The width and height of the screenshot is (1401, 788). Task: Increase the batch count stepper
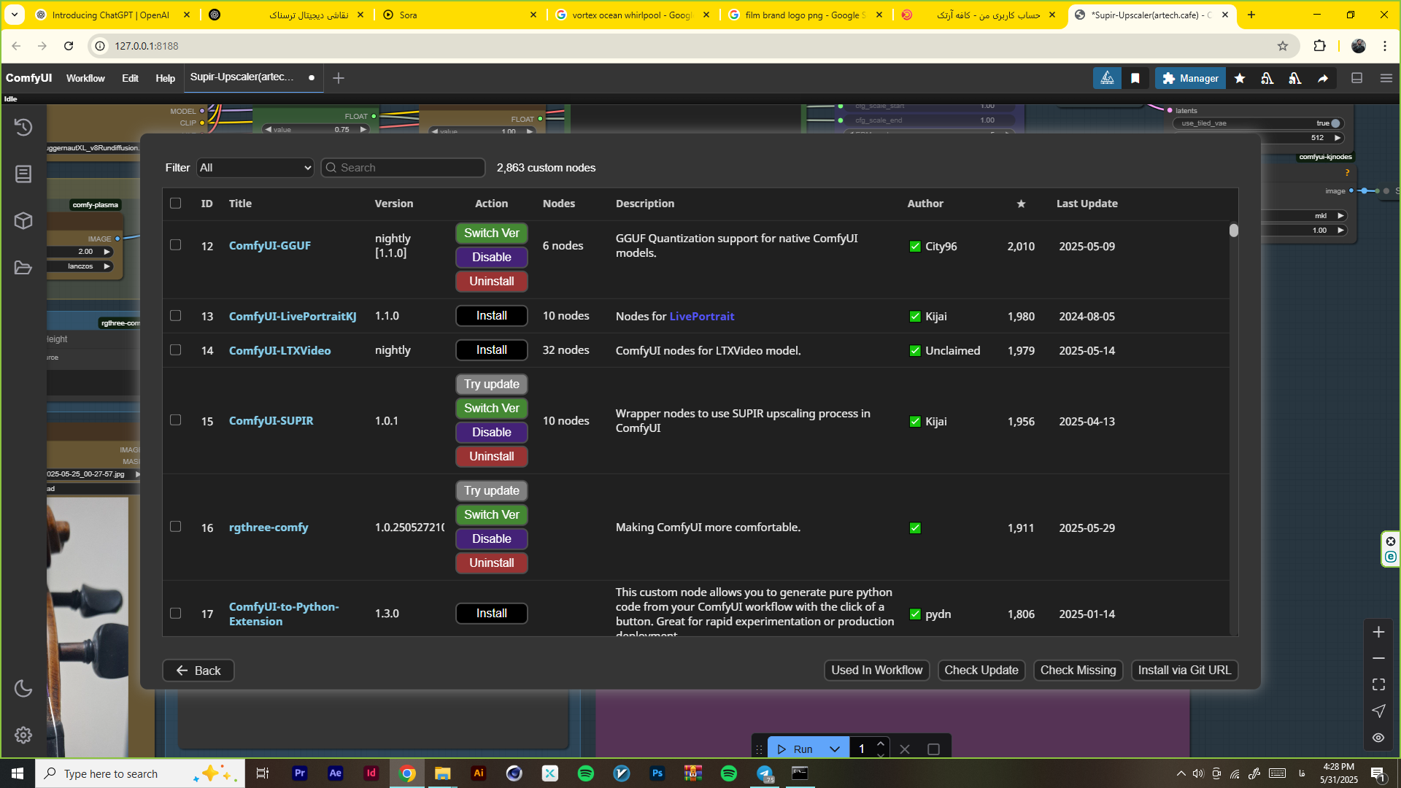click(881, 743)
